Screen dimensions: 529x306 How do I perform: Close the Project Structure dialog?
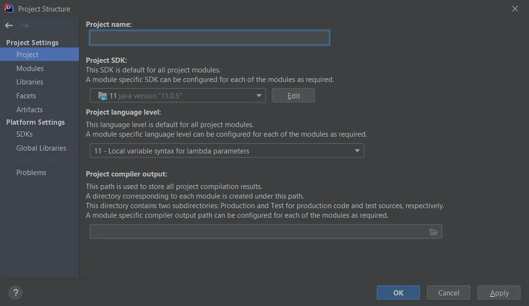point(515,9)
